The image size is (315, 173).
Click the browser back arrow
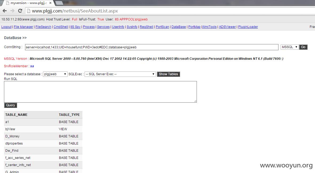pyautogui.click(x=5, y=11)
